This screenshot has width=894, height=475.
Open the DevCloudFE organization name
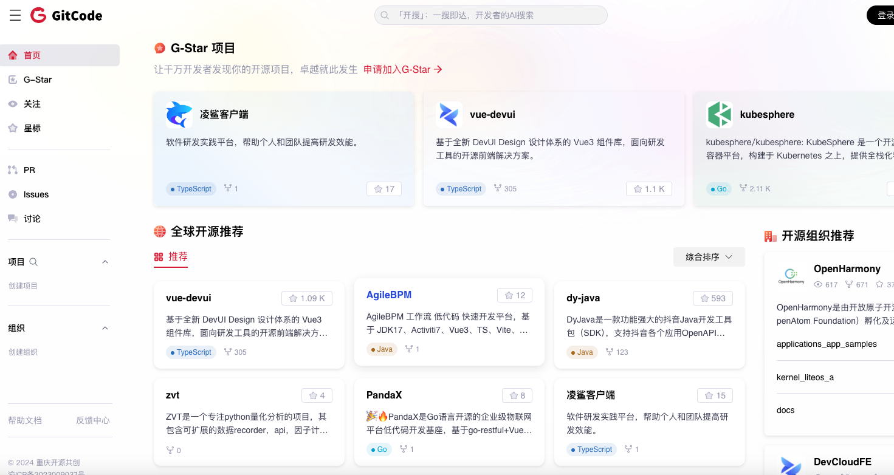point(843,462)
